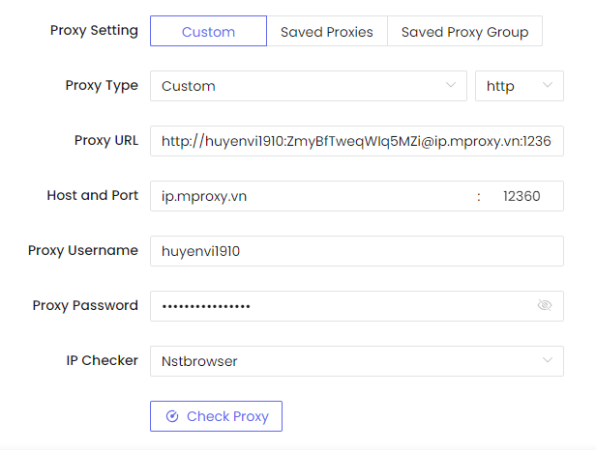Select the Custom proxy setting tab
The image size is (596, 450).
tap(208, 31)
